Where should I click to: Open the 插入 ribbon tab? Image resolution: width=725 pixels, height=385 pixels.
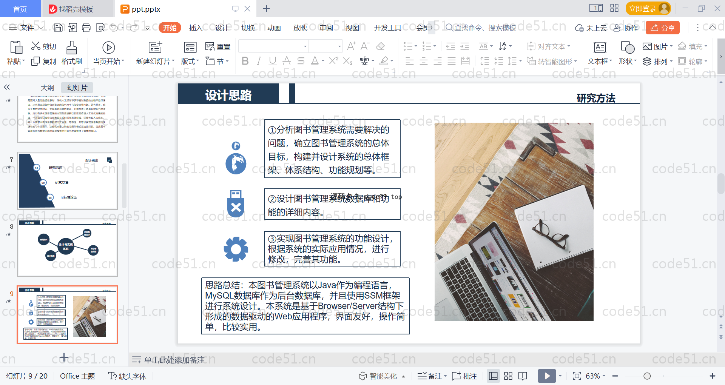point(196,28)
